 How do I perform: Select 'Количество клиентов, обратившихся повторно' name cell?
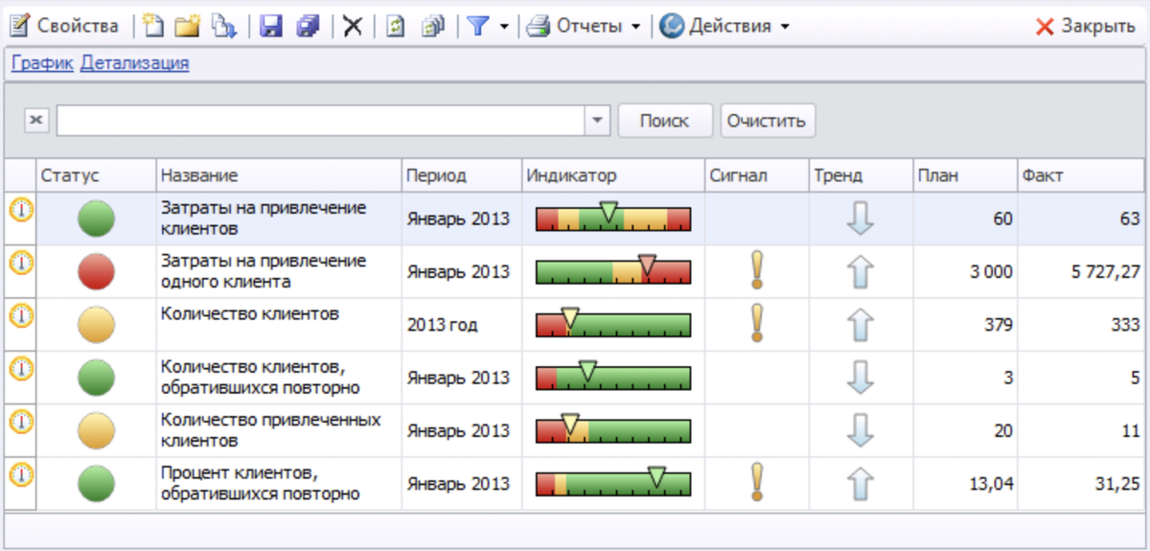pos(279,378)
